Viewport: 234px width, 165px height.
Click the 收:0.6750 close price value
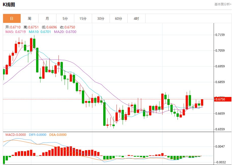(68, 27)
